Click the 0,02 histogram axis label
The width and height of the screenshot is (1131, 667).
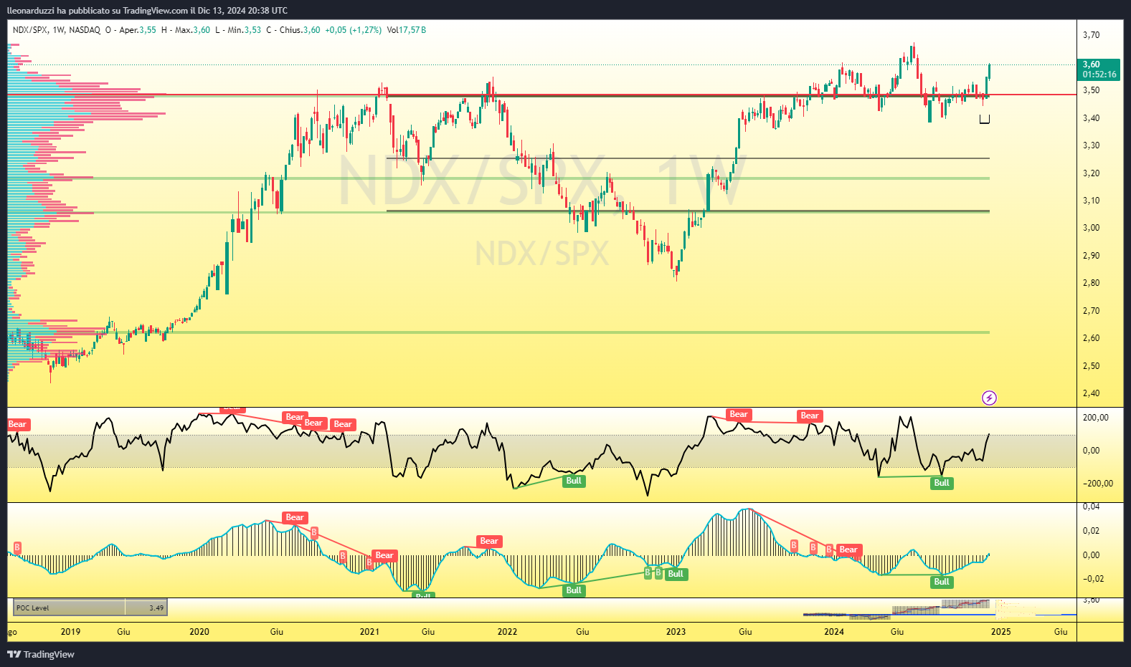pos(1091,531)
